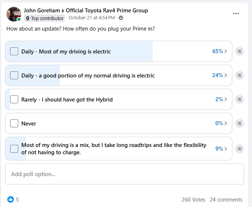Open the Official Toyota Rav4 Prime Group page
This screenshot has width=252, height=207.
107,11
